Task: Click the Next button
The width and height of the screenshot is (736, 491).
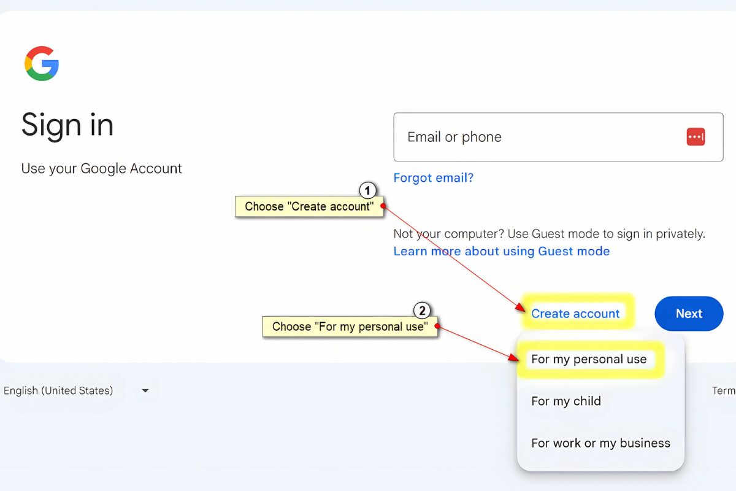Action: [x=689, y=314]
